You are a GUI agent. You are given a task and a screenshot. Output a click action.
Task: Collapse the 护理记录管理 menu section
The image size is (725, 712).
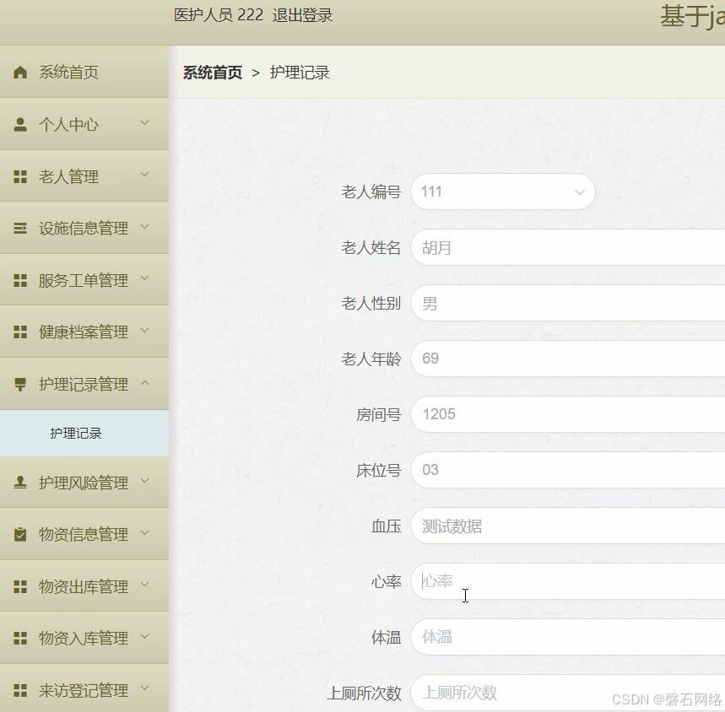click(x=78, y=384)
